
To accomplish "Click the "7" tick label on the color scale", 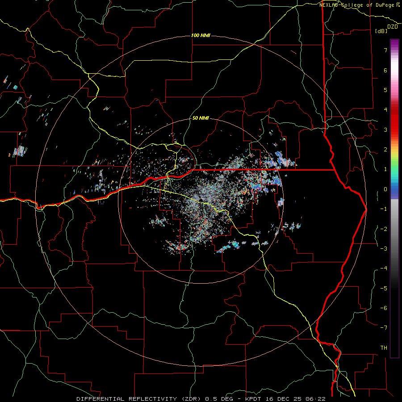I will (x=385, y=50).
